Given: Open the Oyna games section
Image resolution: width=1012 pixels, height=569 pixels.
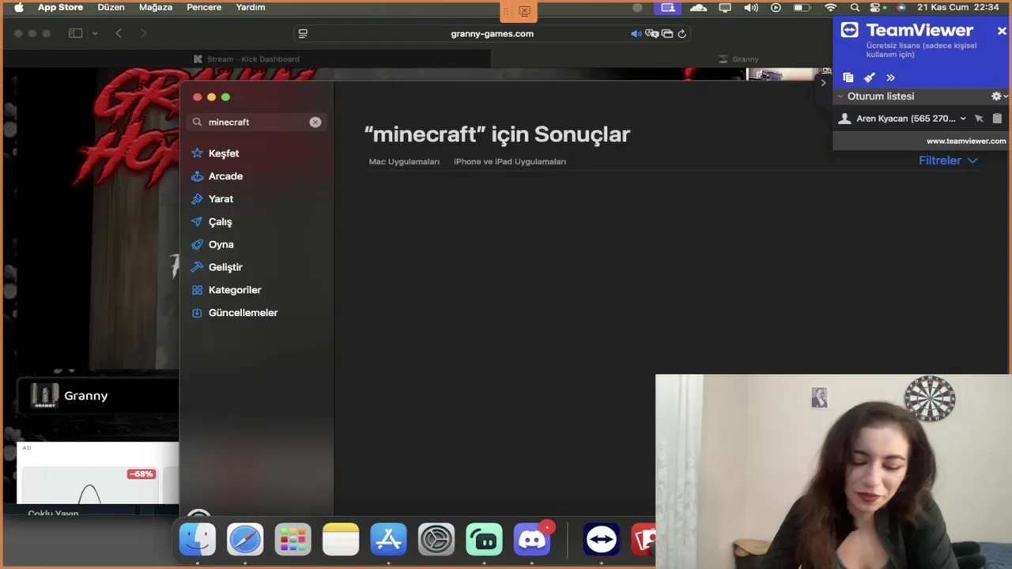Looking at the screenshot, I should click(212, 245).
